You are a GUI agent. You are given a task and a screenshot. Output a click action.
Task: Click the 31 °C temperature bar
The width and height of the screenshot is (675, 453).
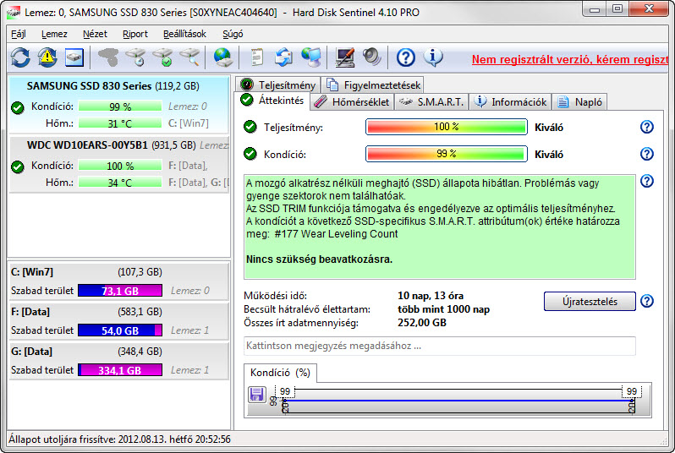(x=120, y=123)
